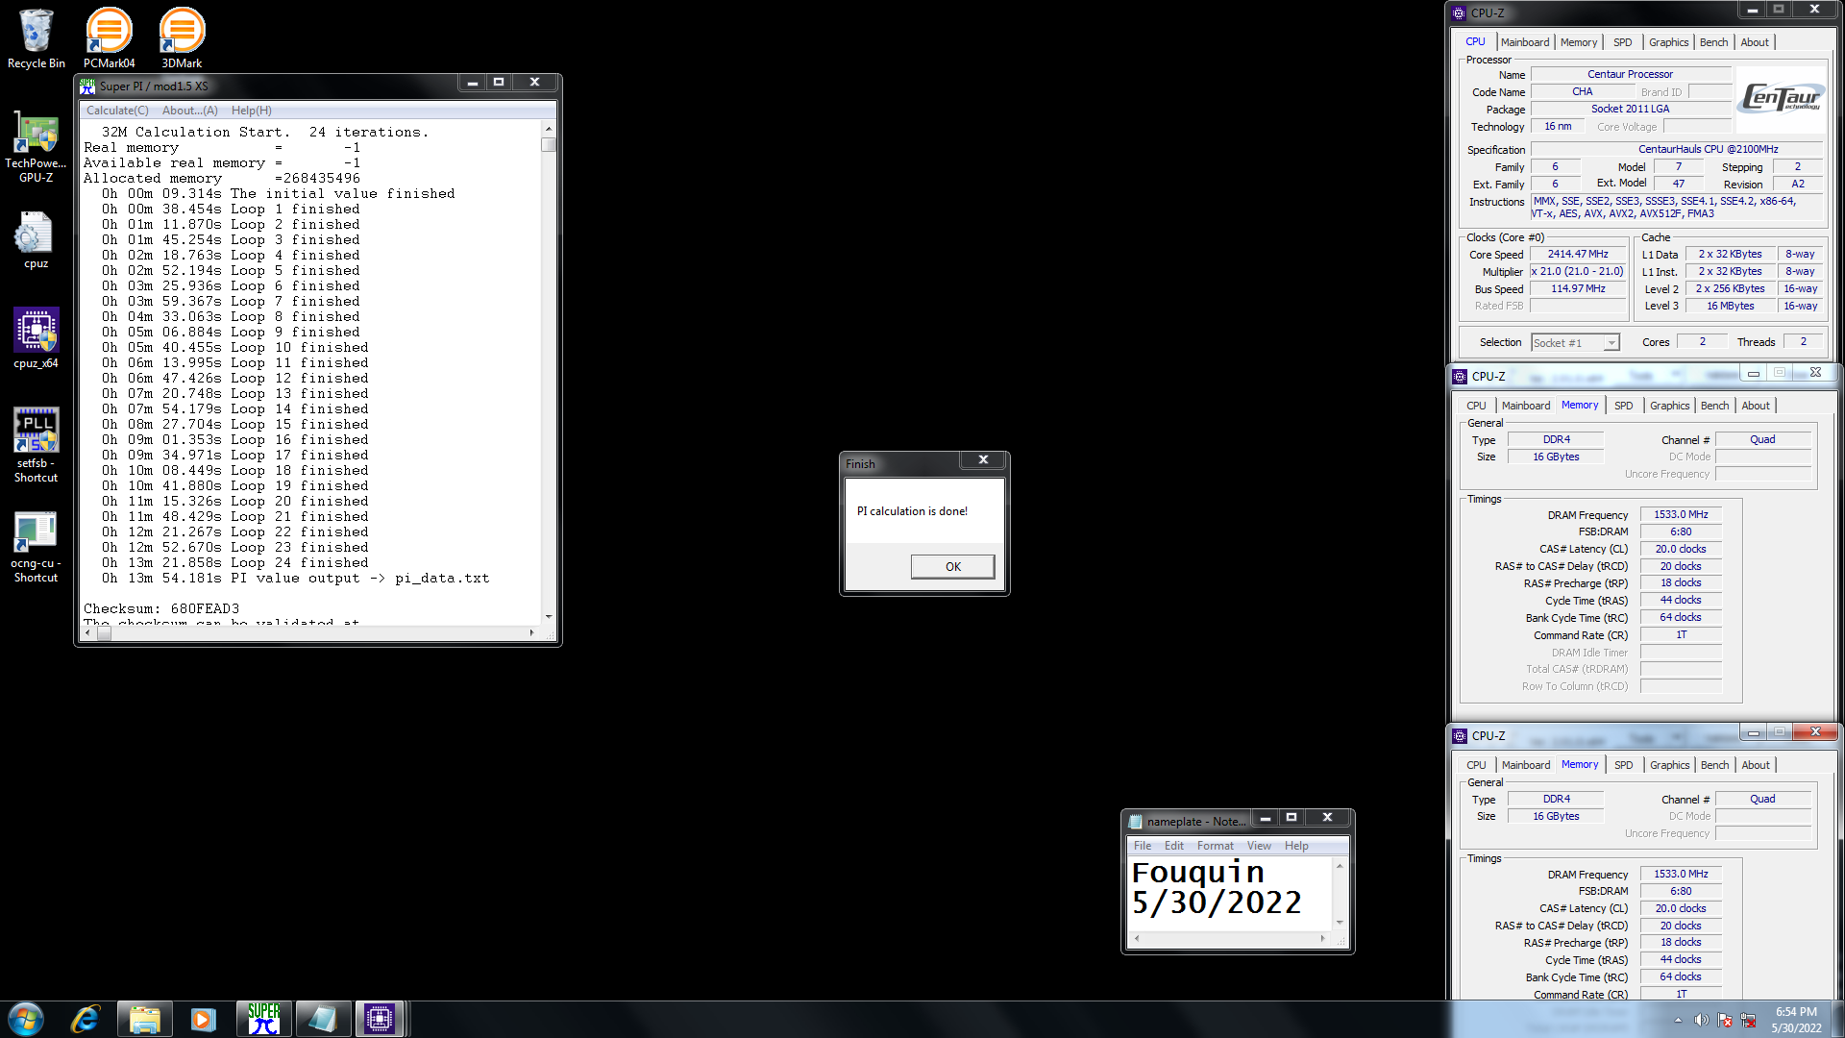
Task: Click the Bus Speed value 114.97 MHz
Action: click(1578, 288)
